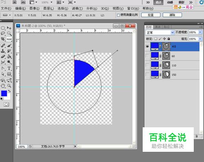204x162 pixels.
Task: Open 文件(F) menu
Action: tap(6, 9)
